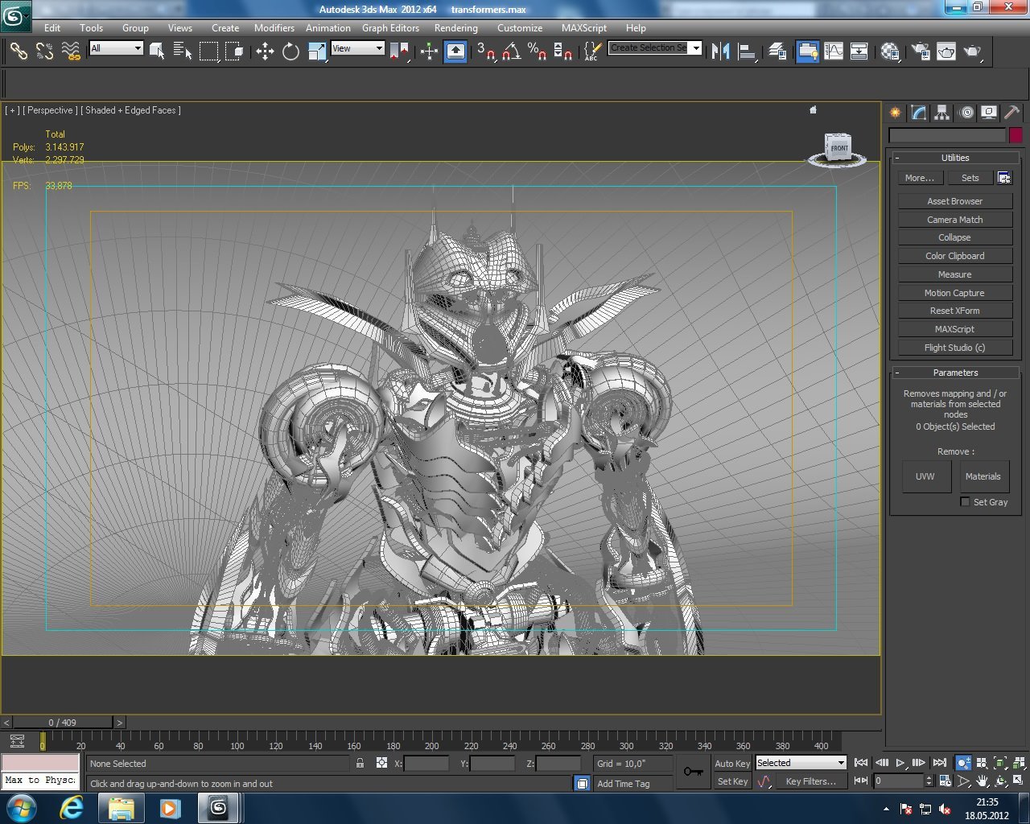Click Edit Named Selection Sets icon

pyautogui.click(x=591, y=51)
